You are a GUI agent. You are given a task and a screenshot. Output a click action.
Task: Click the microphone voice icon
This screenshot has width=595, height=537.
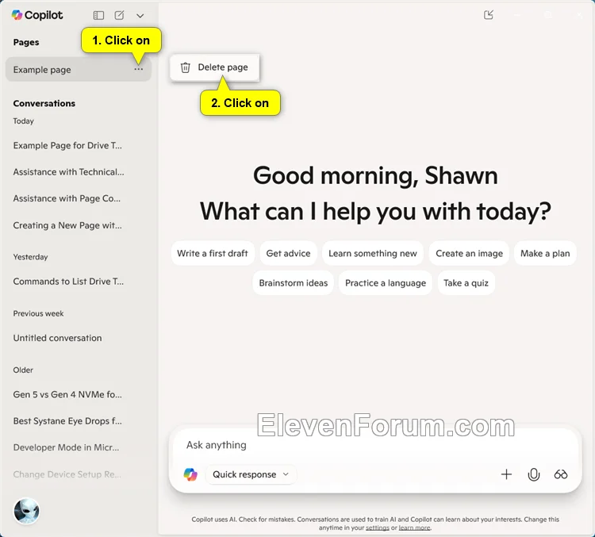[x=534, y=474]
